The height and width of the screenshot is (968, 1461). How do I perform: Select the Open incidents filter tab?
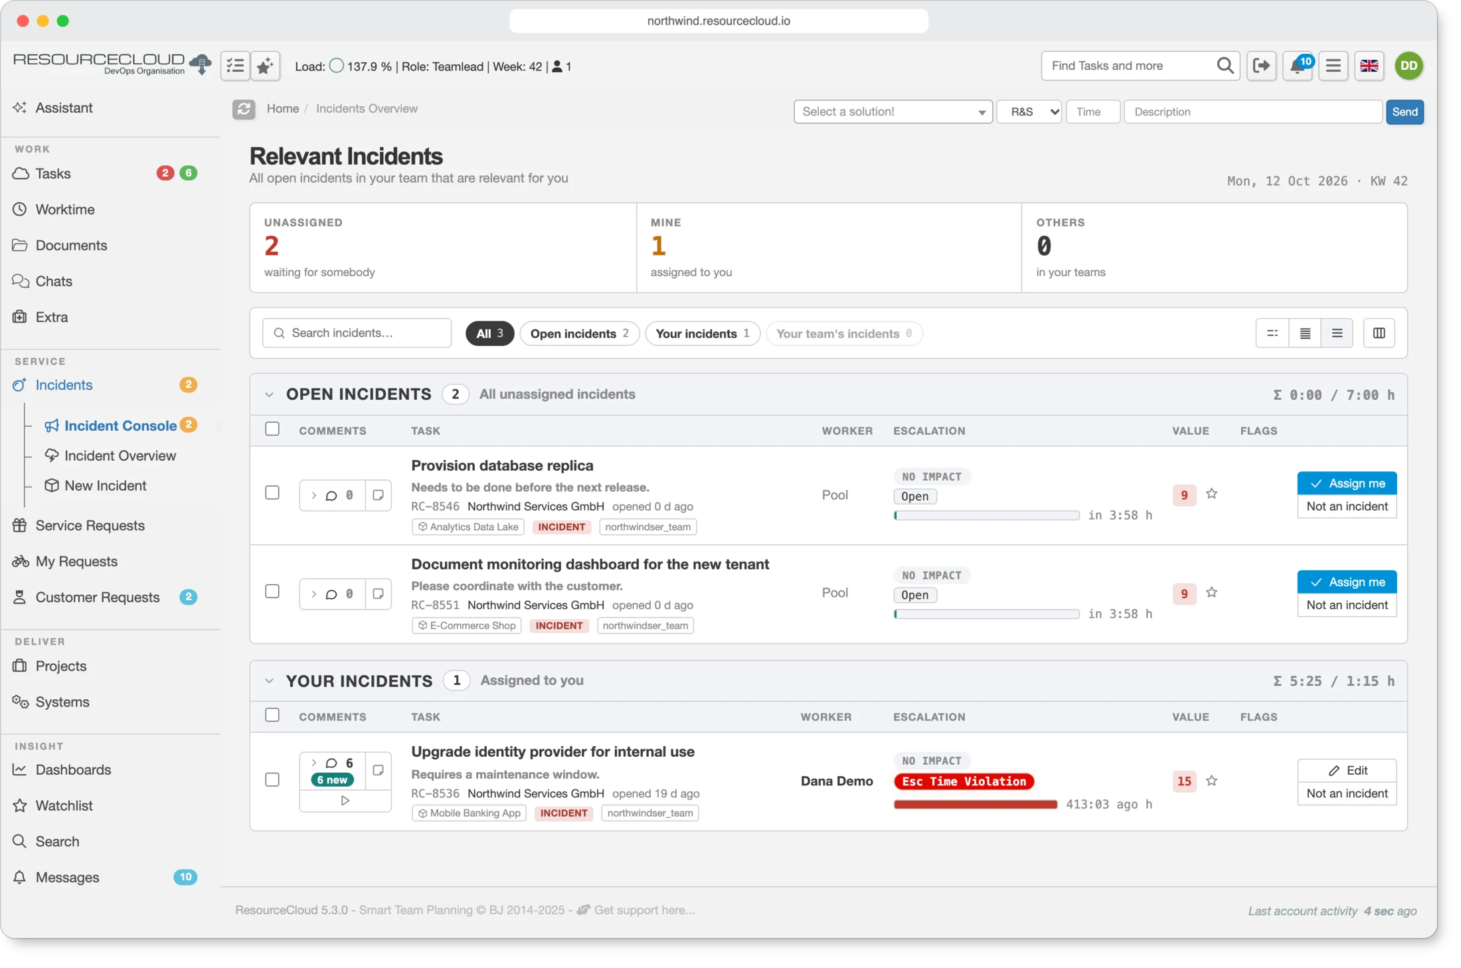[x=579, y=333]
